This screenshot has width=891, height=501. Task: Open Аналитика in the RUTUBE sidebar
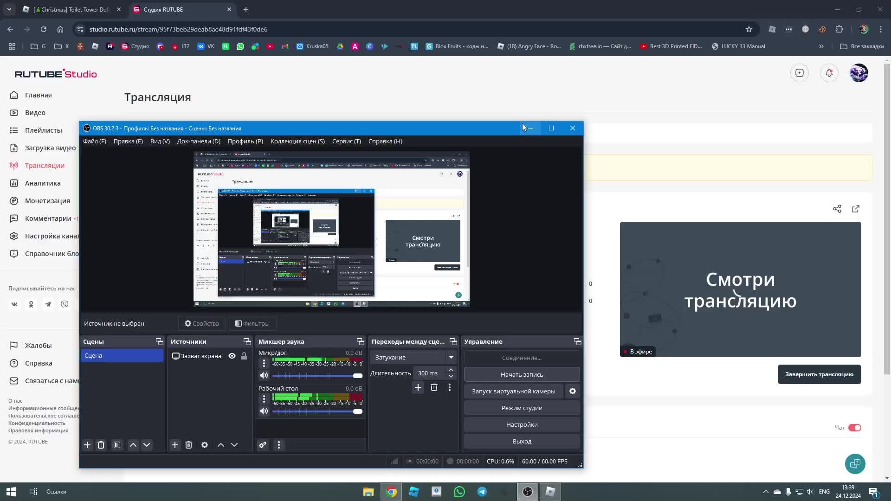[43, 183]
